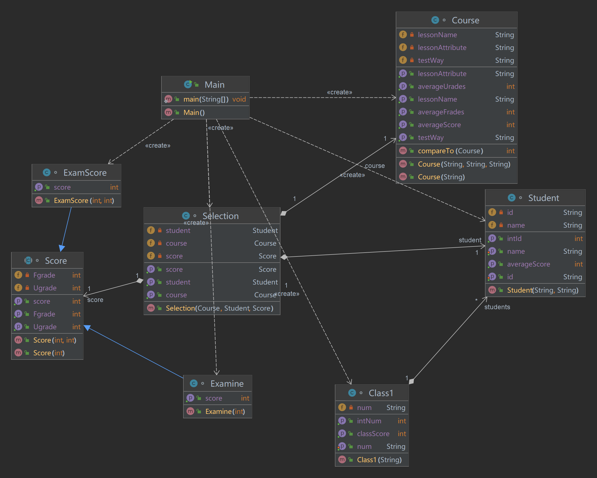Select the ExamScore class title

coord(85,173)
